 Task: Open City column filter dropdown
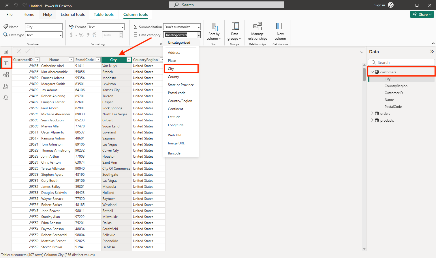129,60
